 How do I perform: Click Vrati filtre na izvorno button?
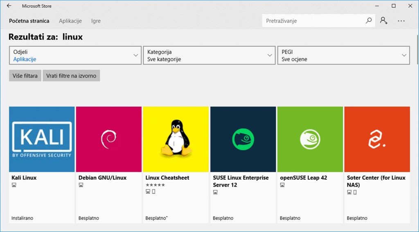point(71,76)
